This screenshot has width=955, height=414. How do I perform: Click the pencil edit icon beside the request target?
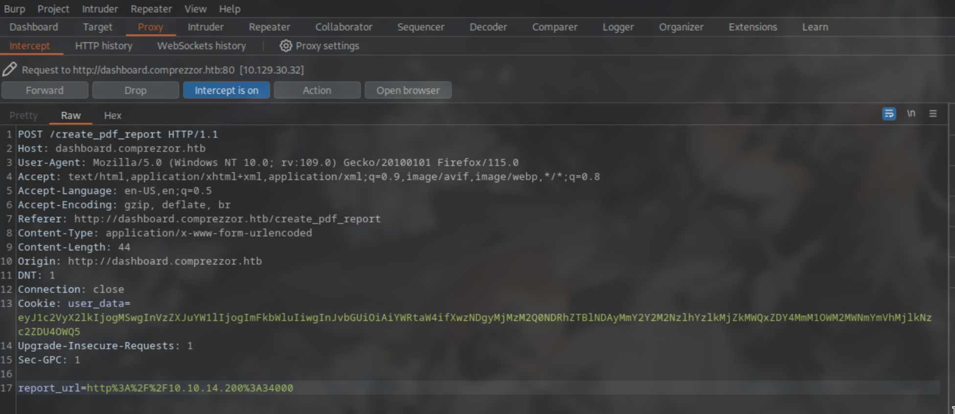point(9,69)
